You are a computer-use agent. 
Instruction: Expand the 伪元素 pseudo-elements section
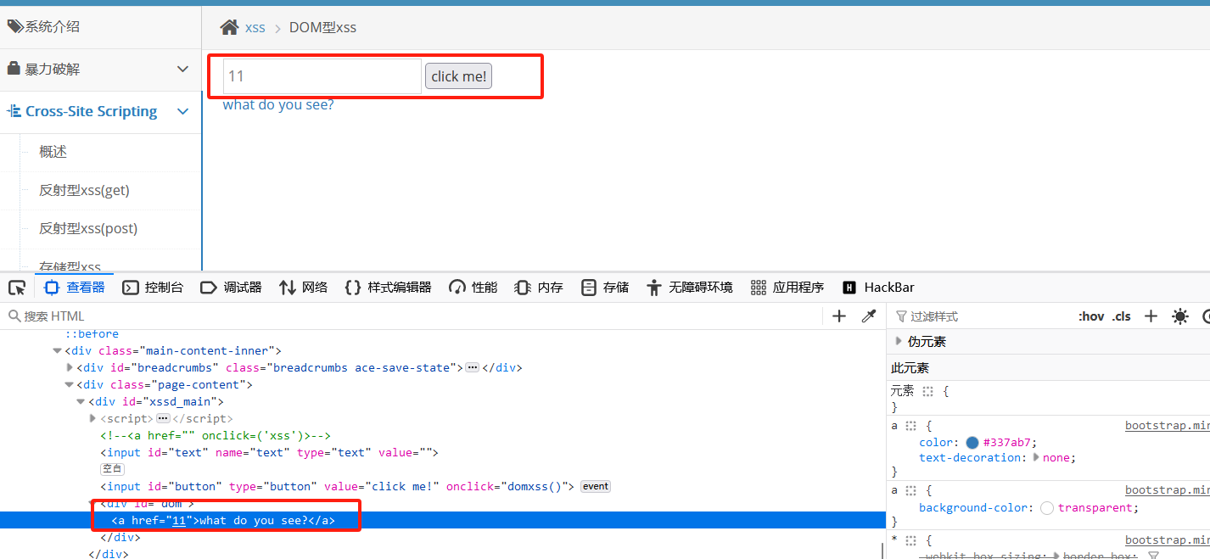899,341
